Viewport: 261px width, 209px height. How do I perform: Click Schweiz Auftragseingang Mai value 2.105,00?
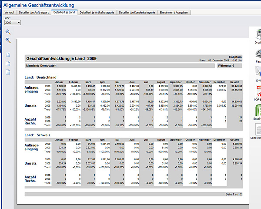120,144
